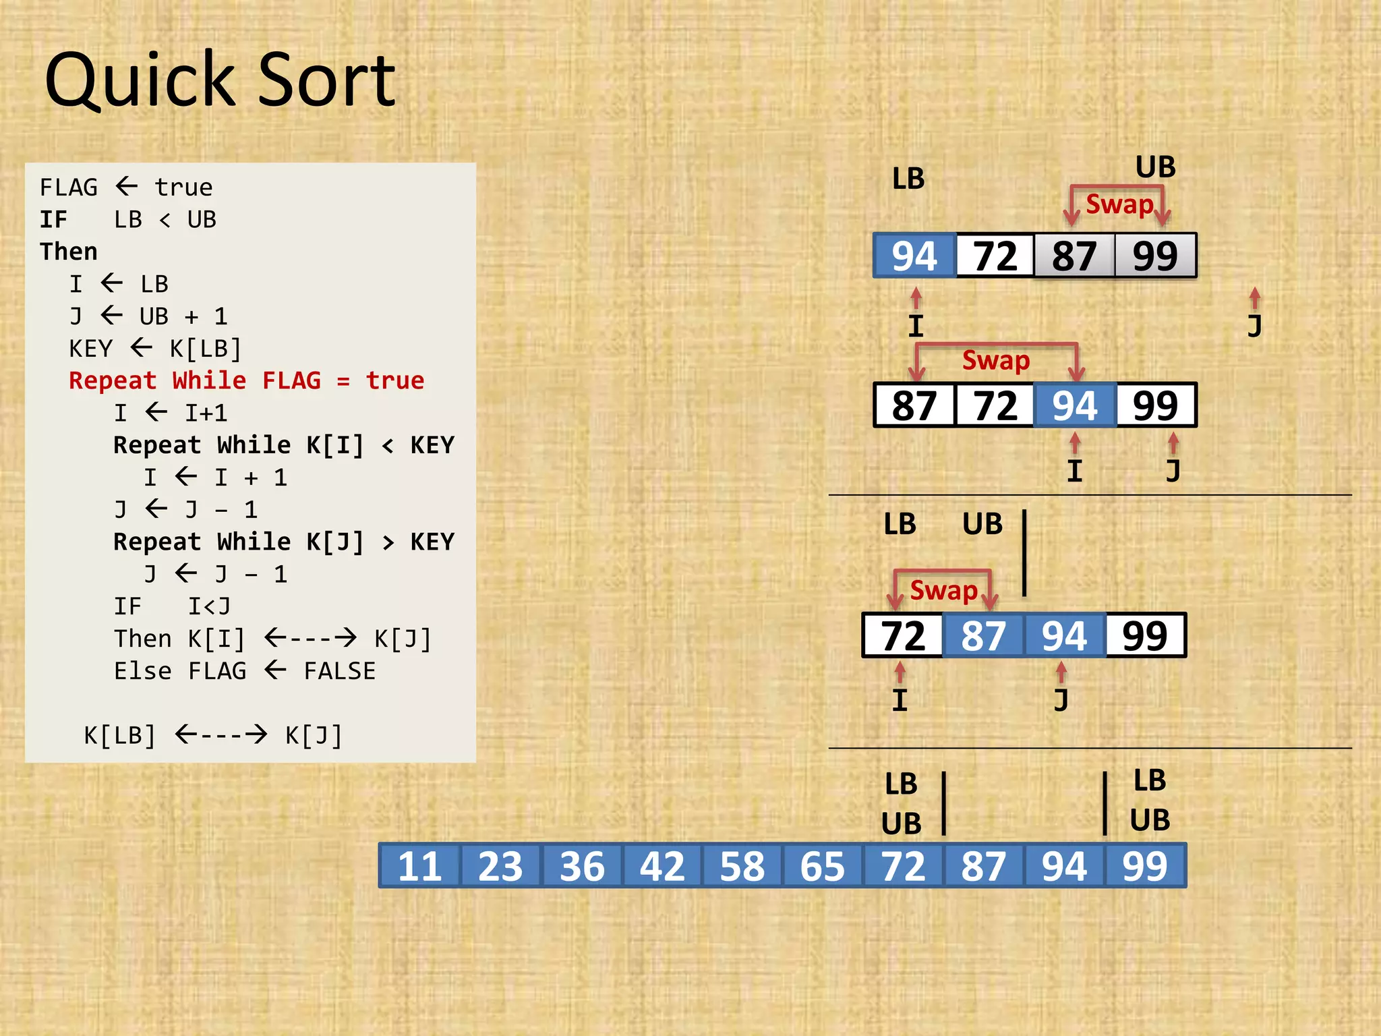Screen dimensions: 1381x1036
Task: Click the red arrow above top-row I
Action: click(x=916, y=297)
